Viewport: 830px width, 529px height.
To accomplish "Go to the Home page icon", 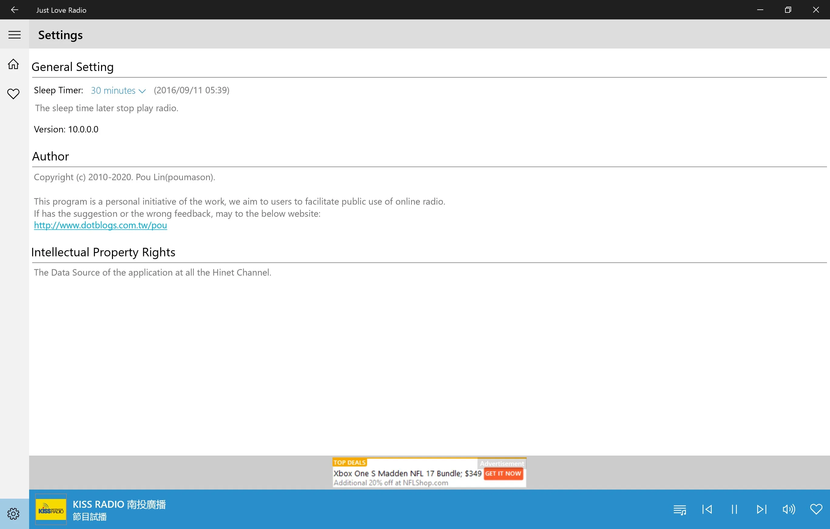I will pyautogui.click(x=13, y=64).
